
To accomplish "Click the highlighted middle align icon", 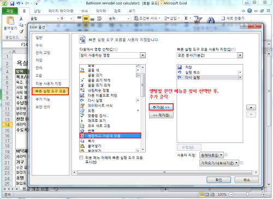I will click(x=86, y=18).
